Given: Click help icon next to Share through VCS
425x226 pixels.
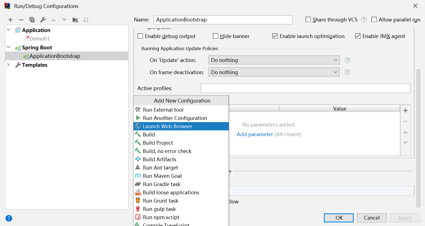Looking at the screenshot, I should 364,20.
